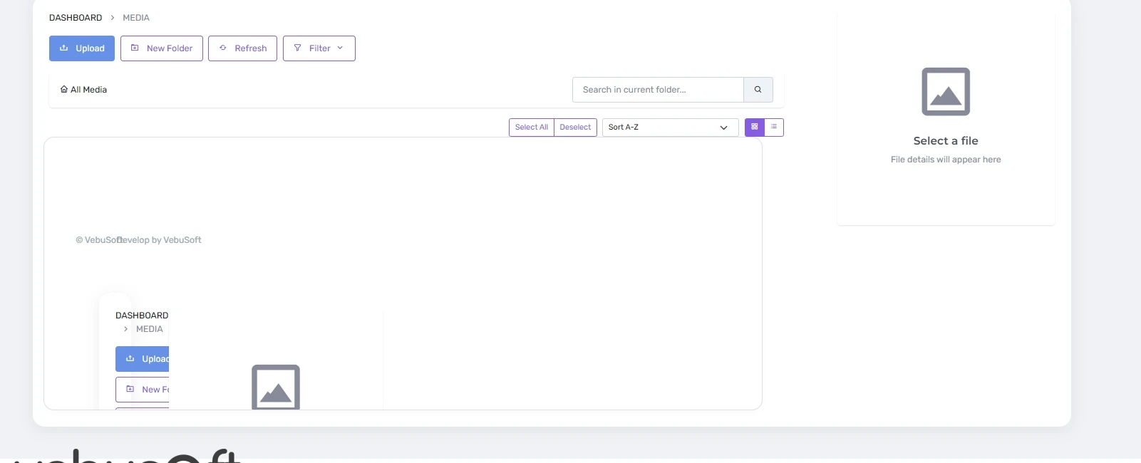
Task: Click the chevron arrow on the Sort A-Z box
Action: pyautogui.click(x=723, y=128)
